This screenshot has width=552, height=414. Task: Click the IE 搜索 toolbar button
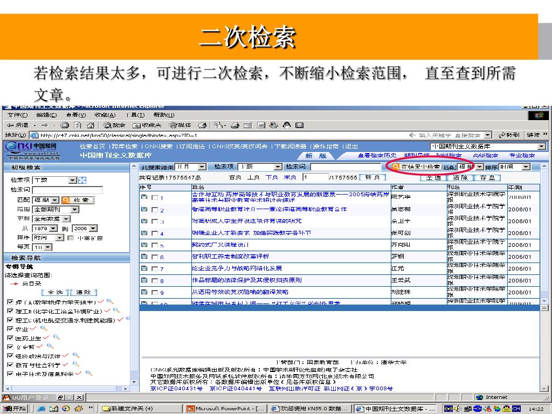pos(114,125)
